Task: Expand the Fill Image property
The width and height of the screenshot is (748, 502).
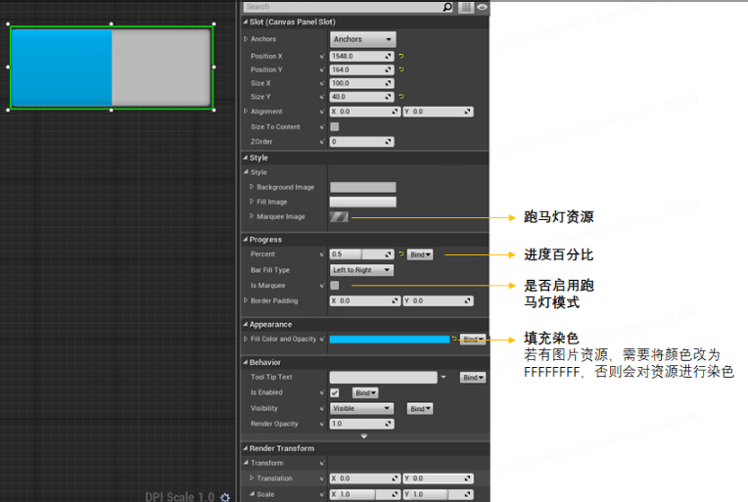Action: click(252, 202)
